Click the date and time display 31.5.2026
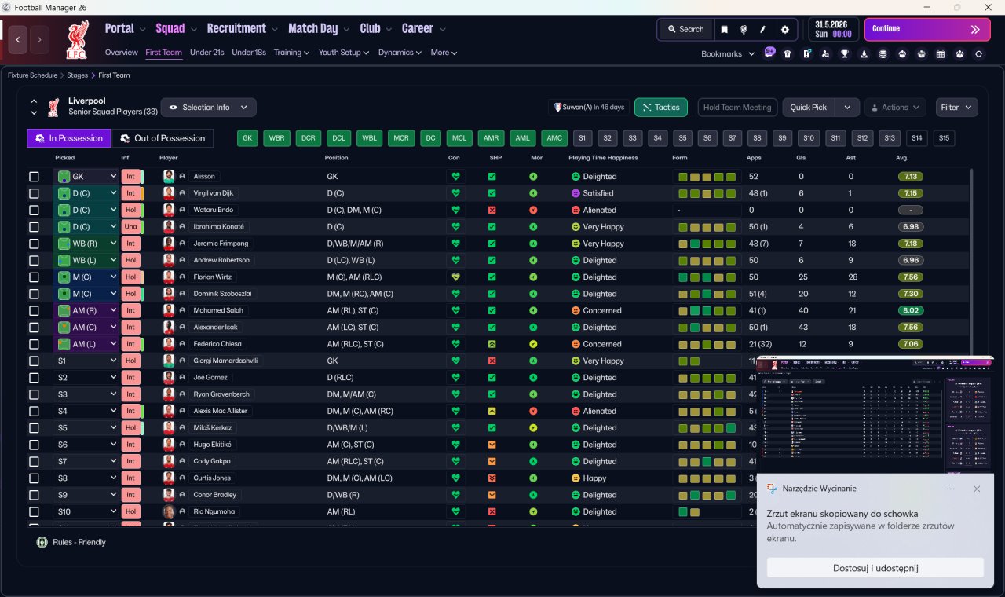 pyautogui.click(x=833, y=29)
